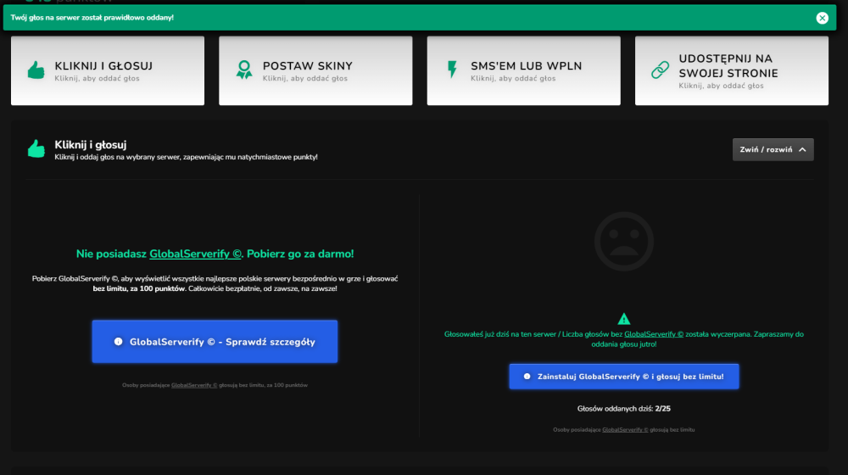The height and width of the screenshot is (475, 848).
Task: Click the Kliknij i głosuj section heading
Action: tap(91, 144)
